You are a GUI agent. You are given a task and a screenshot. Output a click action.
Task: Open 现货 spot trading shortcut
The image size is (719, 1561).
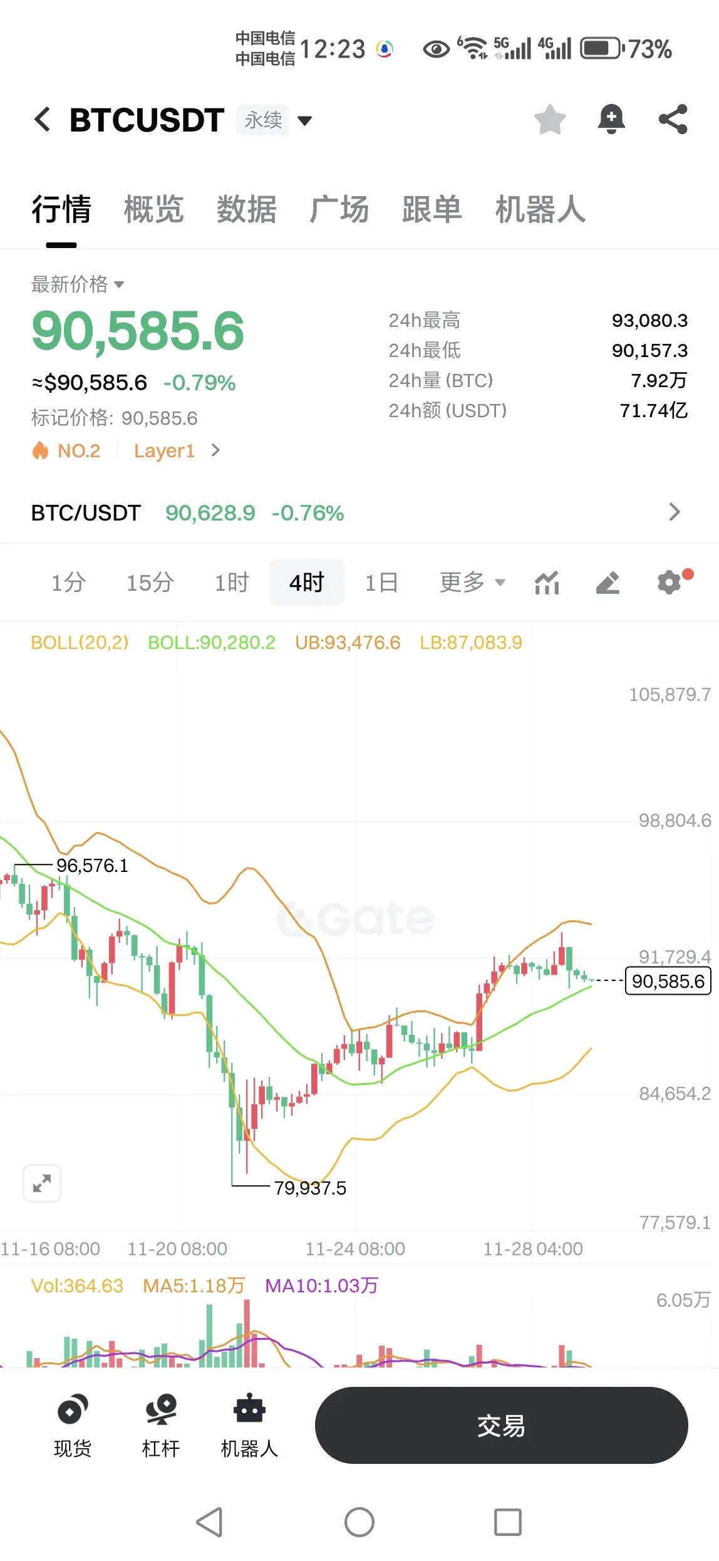click(x=73, y=1426)
